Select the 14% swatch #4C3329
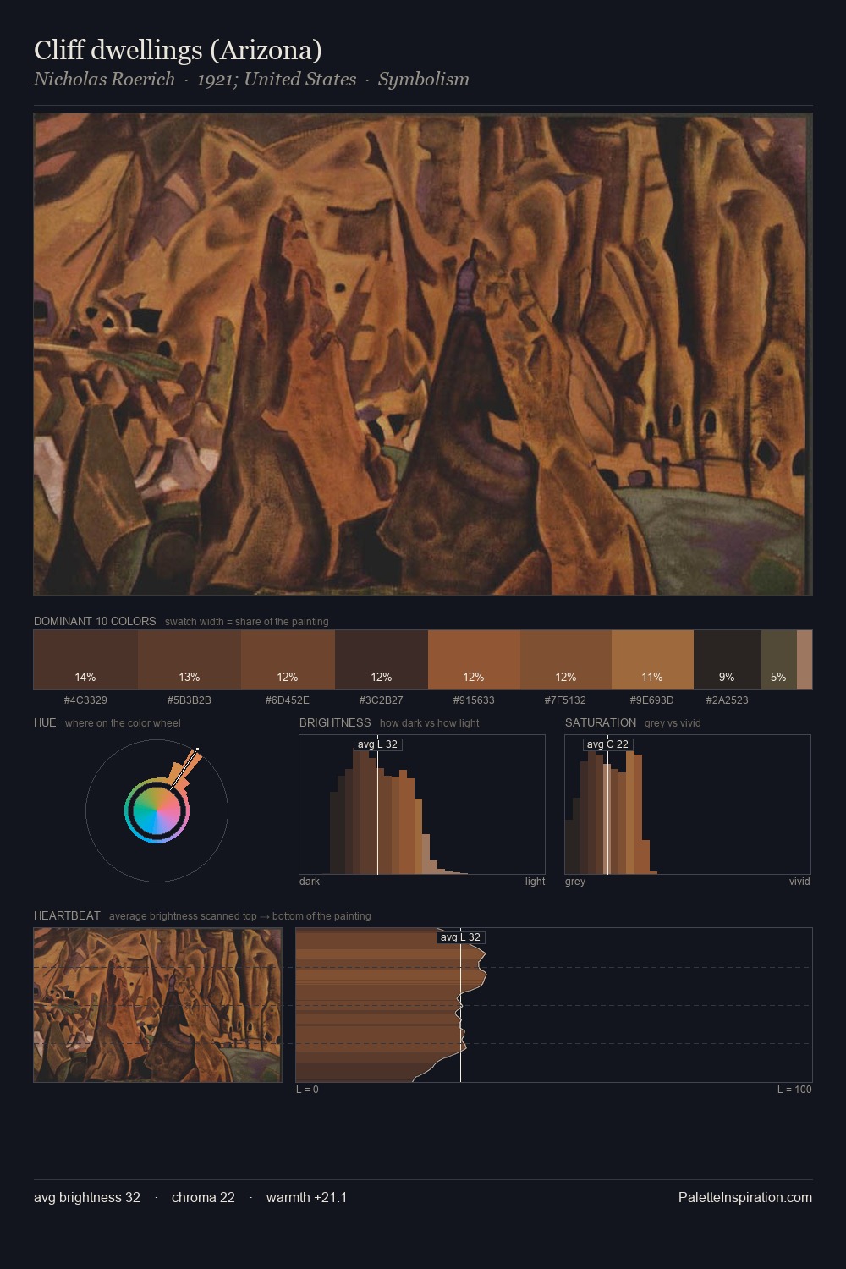 [85, 660]
